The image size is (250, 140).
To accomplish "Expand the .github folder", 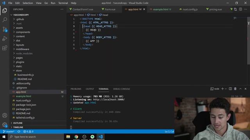I will point(20,19).
